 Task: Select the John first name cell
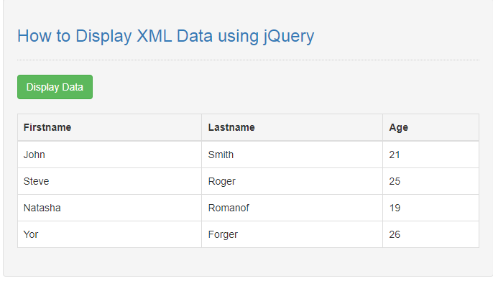pos(34,155)
